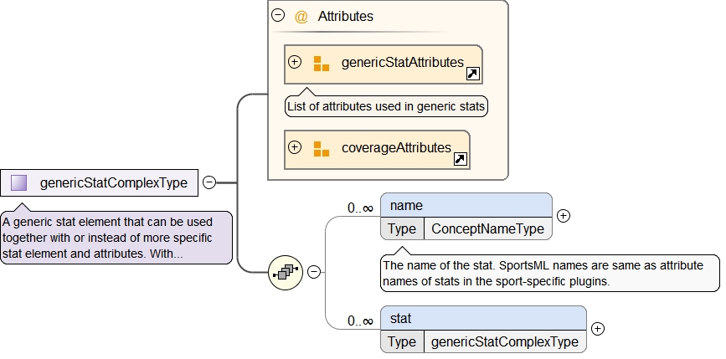726x359 pixels.
Task: Click the genericStatAttributes orange group icon
Action: [x=321, y=63]
